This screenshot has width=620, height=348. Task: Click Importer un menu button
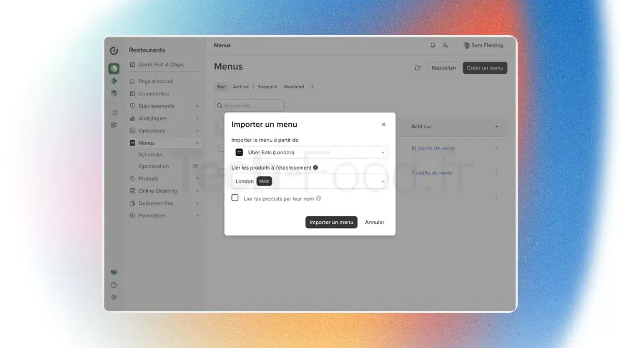pos(331,222)
